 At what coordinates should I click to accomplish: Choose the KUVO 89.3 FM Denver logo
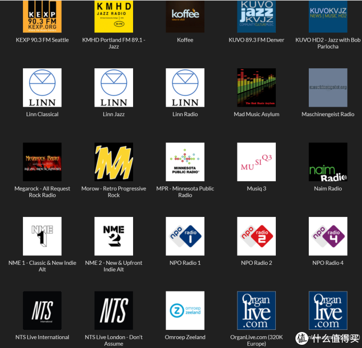click(257, 17)
